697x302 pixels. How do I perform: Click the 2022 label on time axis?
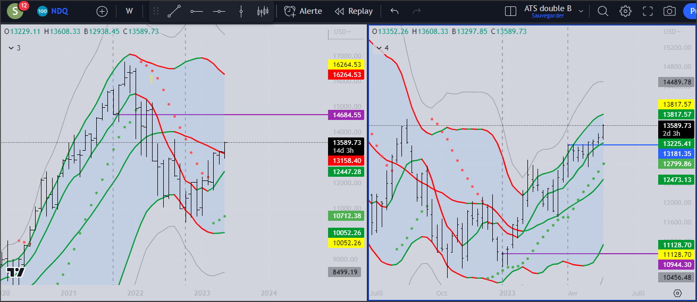[x=135, y=293]
